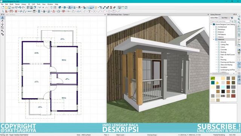Choose the Wall tools icon

6,11
